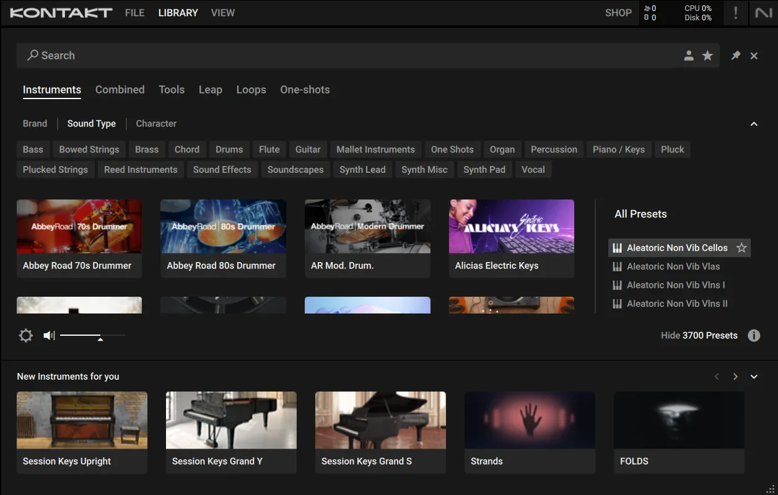Switch to the Tools tab
The image size is (778, 495).
click(x=172, y=90)
